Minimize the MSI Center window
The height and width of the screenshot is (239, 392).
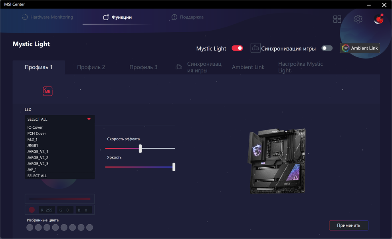[x=369, y=5]
